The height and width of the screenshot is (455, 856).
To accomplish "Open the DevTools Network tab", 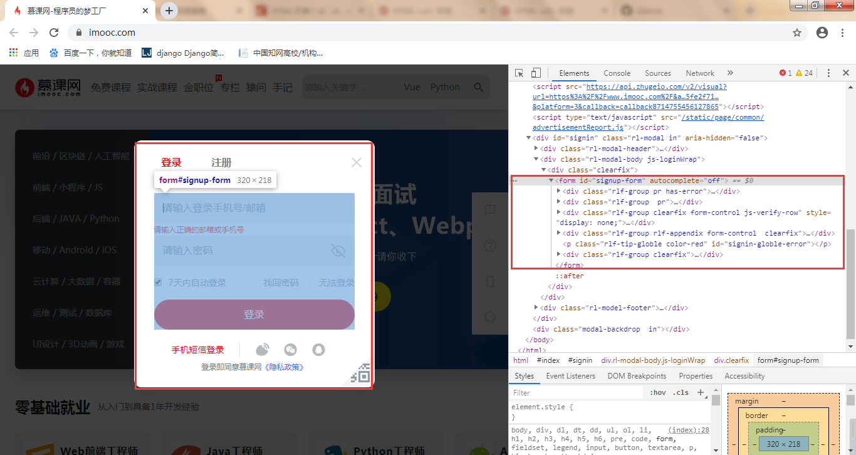I will [700, 73].
